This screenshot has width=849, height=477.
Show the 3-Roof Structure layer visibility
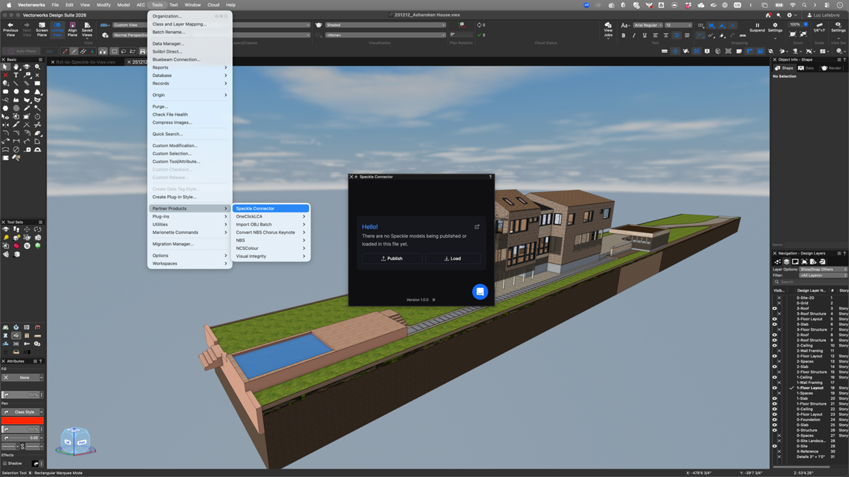[779, 314]
